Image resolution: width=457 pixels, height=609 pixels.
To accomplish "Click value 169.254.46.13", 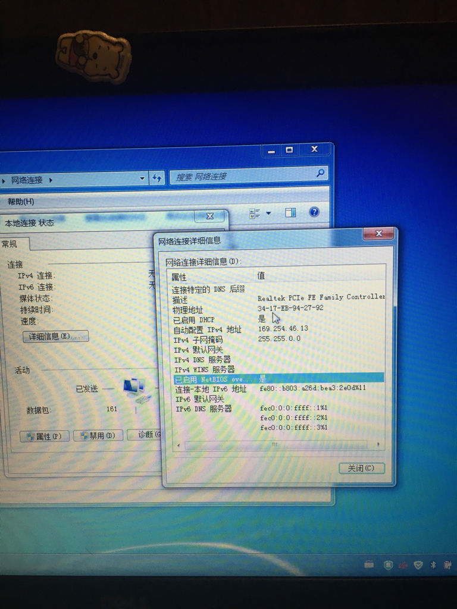I will (x=283, y=328).
